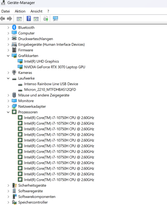Screen dimensions: 167x205
Task: Click the Mäuse und andere Zeigegeräte mouse icon
Action: pyautogui.click(x=14, y=95)
